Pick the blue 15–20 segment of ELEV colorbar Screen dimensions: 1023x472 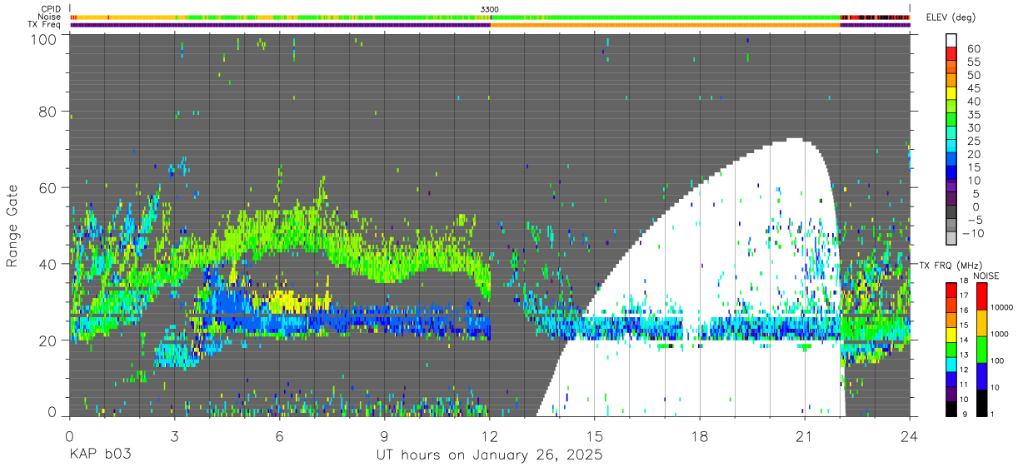951,160
